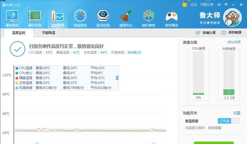Toggle CPU核心 green legend marker
Image resolution: width=247 pixels, height=144 pixels.
click(17, 73)
